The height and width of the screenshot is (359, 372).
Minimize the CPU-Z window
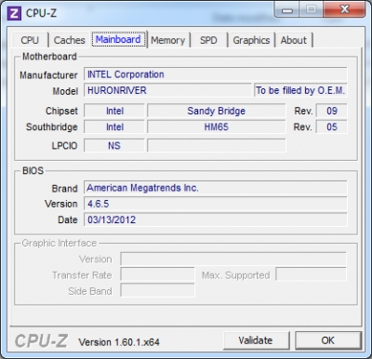click(287, 10)
